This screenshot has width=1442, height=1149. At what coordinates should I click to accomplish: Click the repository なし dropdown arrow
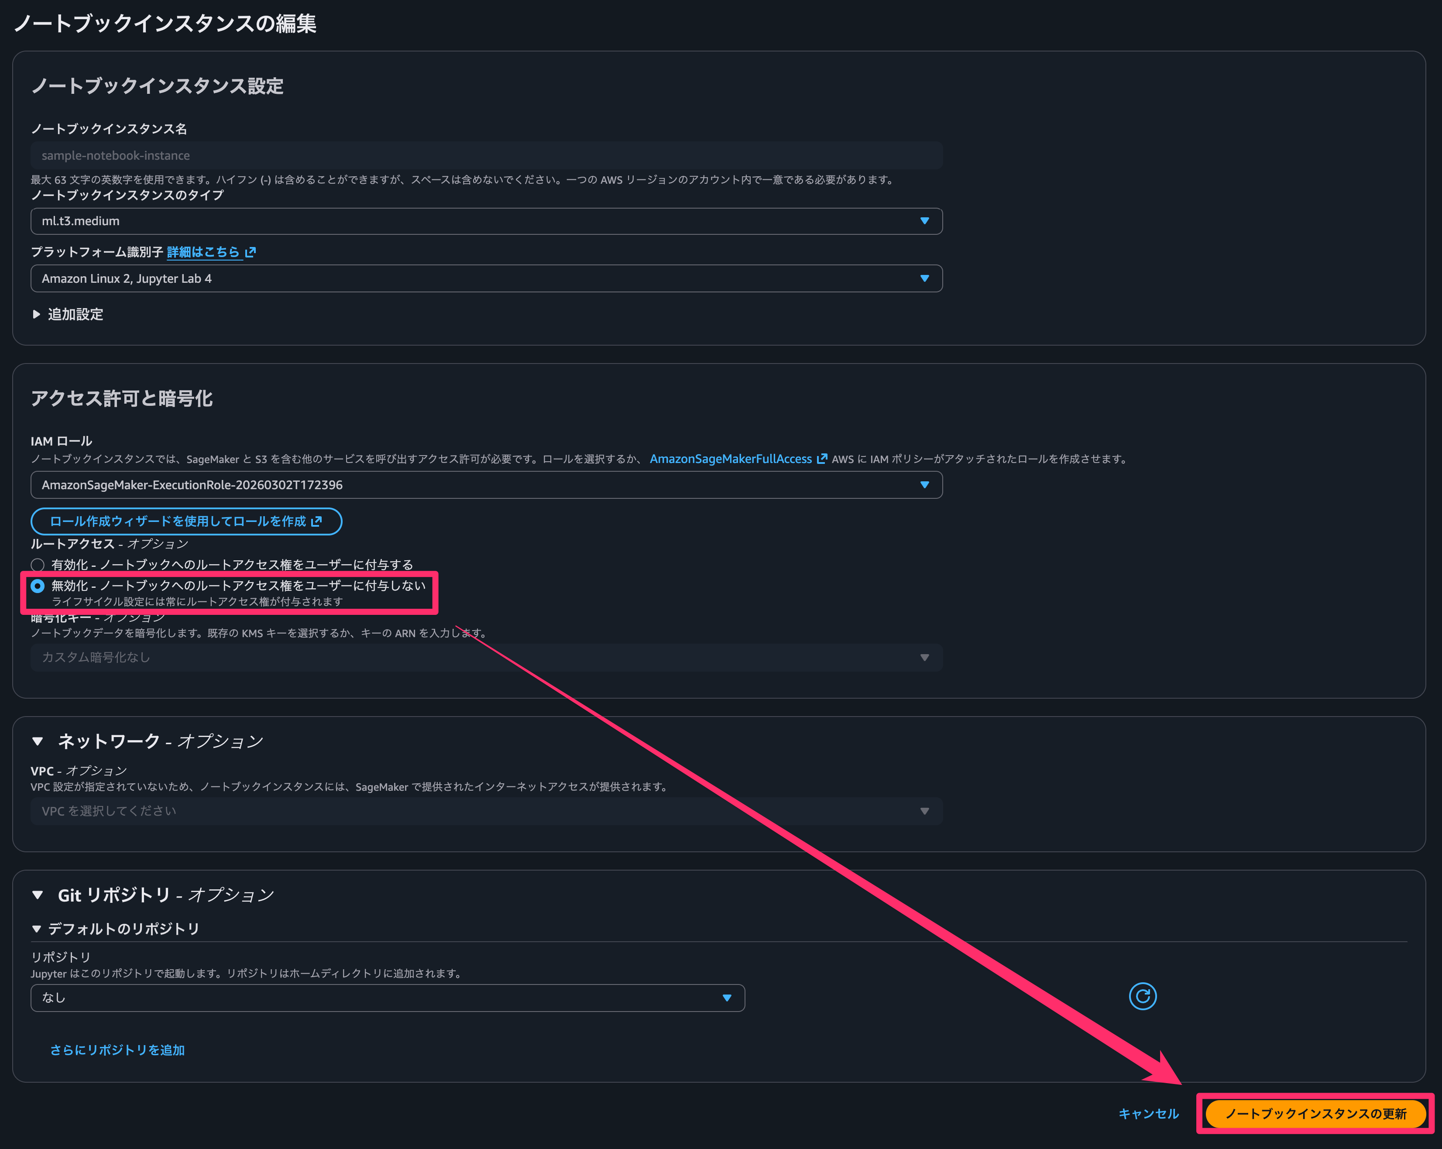tap(726, 998)
